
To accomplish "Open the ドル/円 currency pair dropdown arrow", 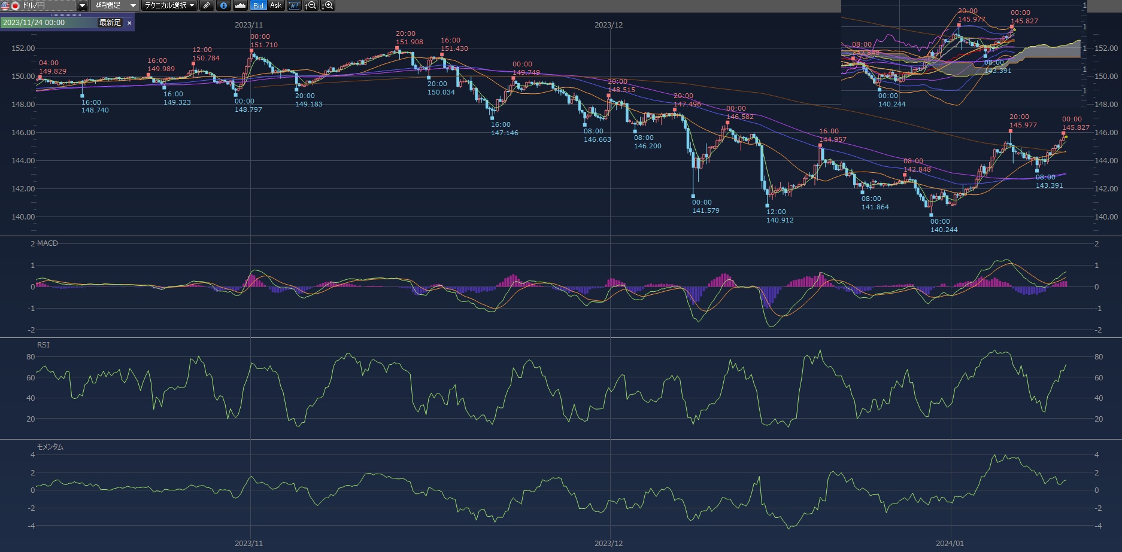I will pyautogui.click(x=83, y=5).
